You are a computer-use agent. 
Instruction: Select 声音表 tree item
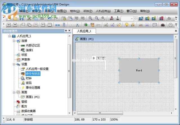[26, 59]
